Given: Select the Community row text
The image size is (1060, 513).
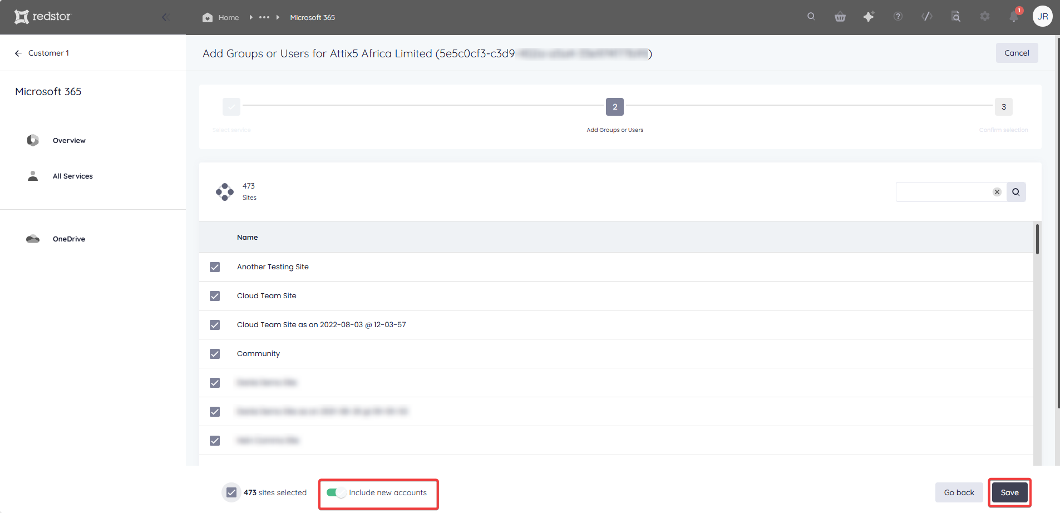Looking at the screenshot, I should 258,354.
